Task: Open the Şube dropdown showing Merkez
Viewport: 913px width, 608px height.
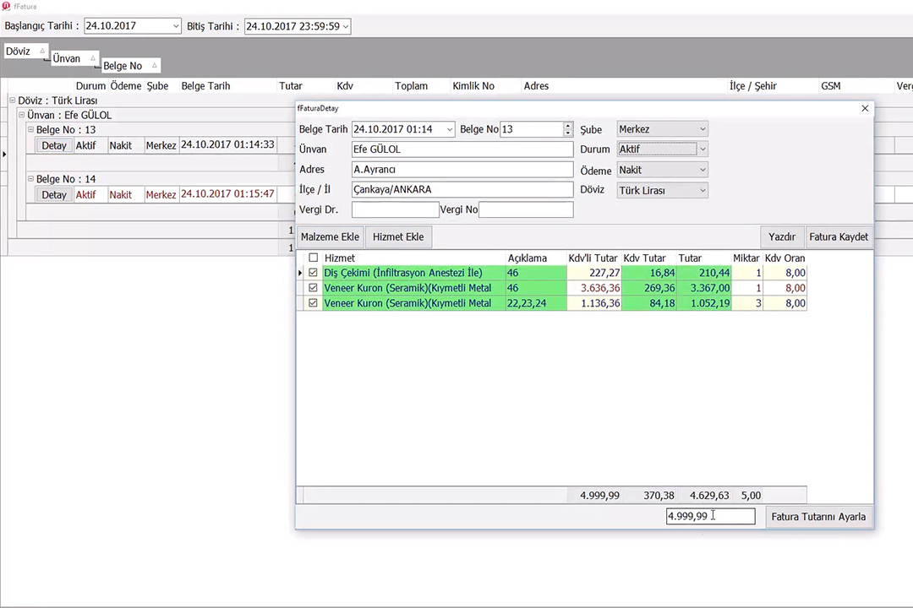Action: [703, 129]
